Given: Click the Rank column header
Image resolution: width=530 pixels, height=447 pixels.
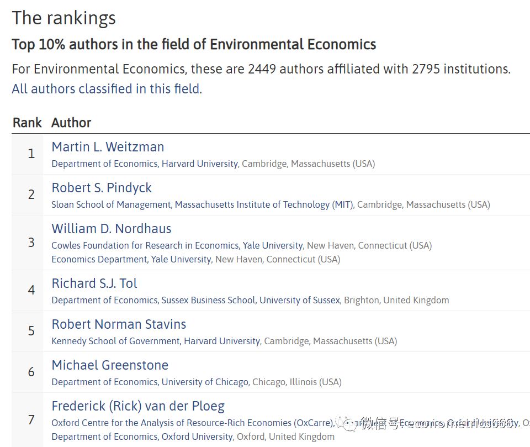Looking at the screenshot, I should (27, 123).
